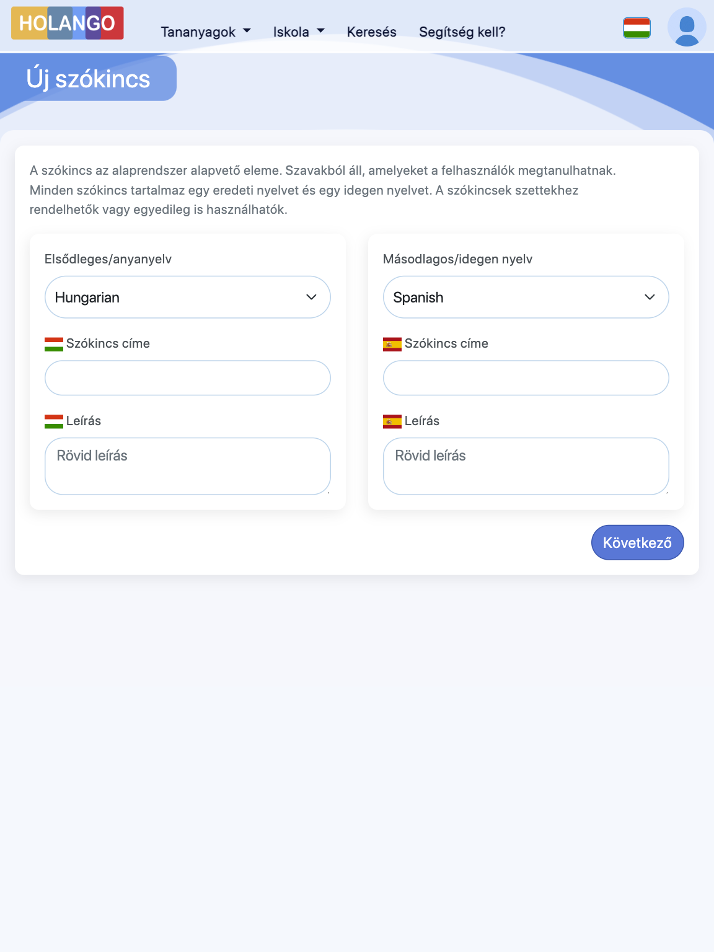Expand the Iskola dropdown menu

coord(298,32)
